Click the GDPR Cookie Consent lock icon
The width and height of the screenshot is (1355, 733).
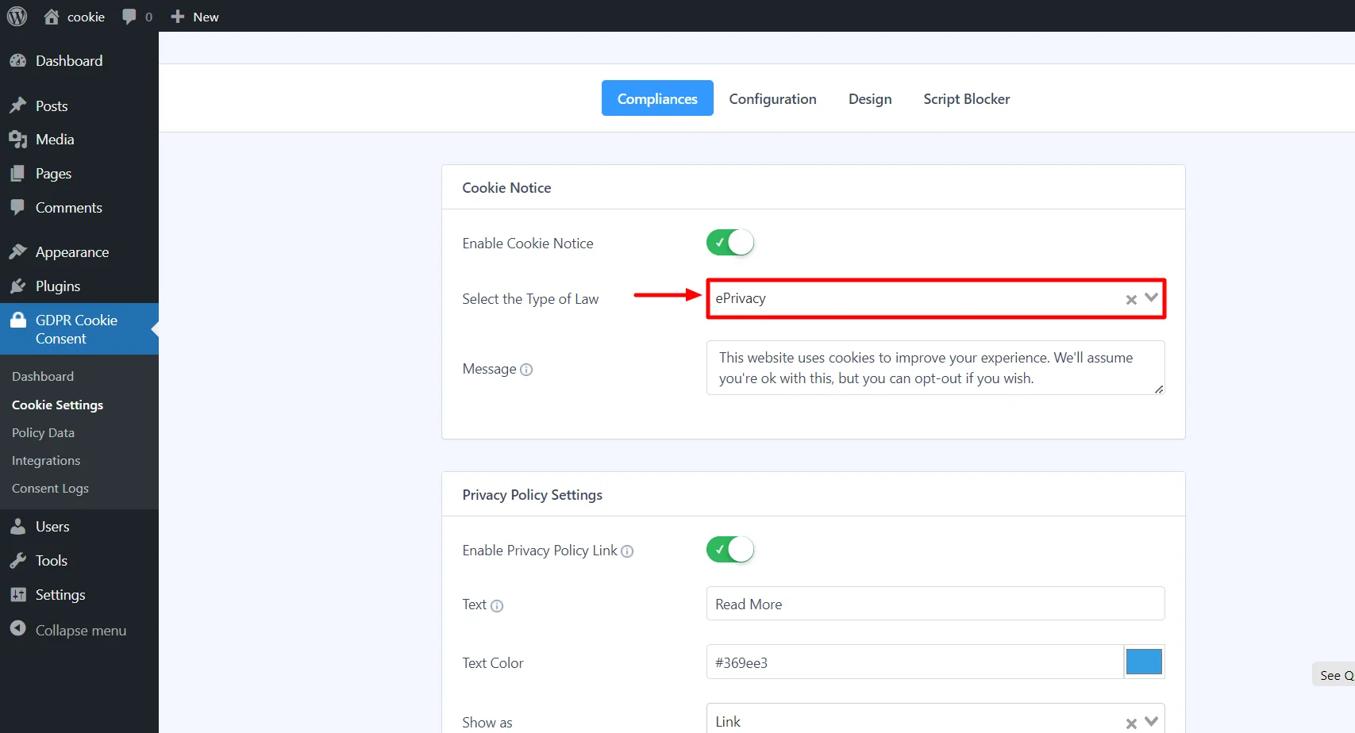tap(17, 320)
